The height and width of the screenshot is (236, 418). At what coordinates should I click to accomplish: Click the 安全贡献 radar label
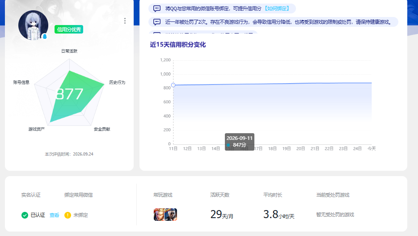click(x=102, y=129)
